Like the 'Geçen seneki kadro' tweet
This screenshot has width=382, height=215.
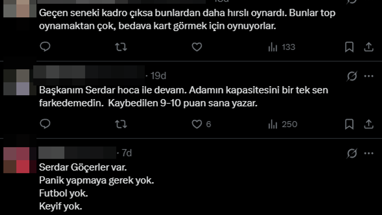(197, 47)
